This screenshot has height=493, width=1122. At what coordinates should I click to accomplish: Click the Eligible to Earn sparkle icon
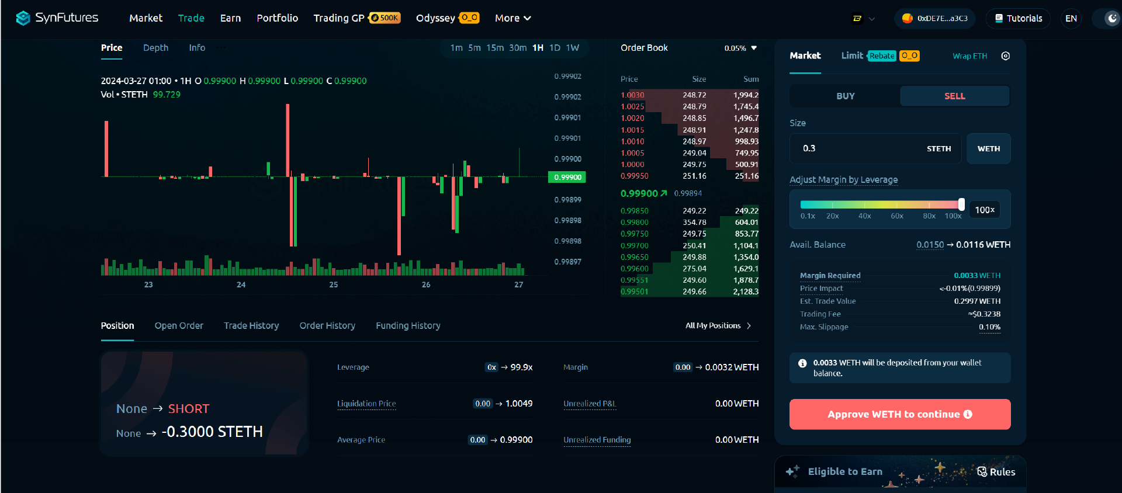point(793,471)
